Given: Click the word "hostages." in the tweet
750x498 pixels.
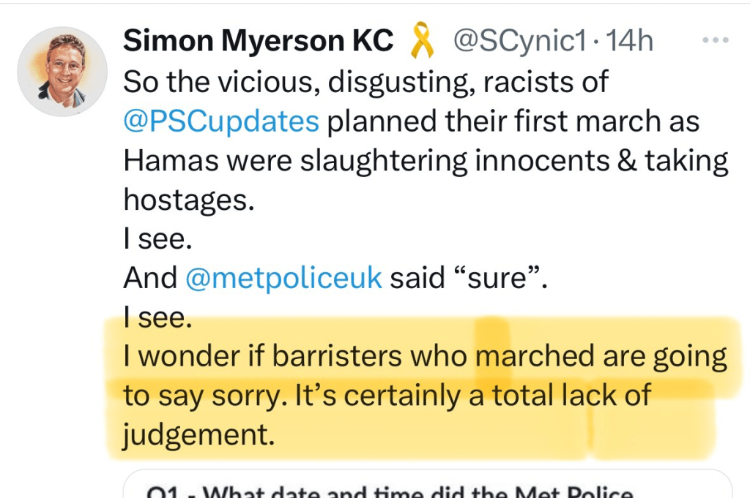Looking at the screenshot, I should point(188,200).
